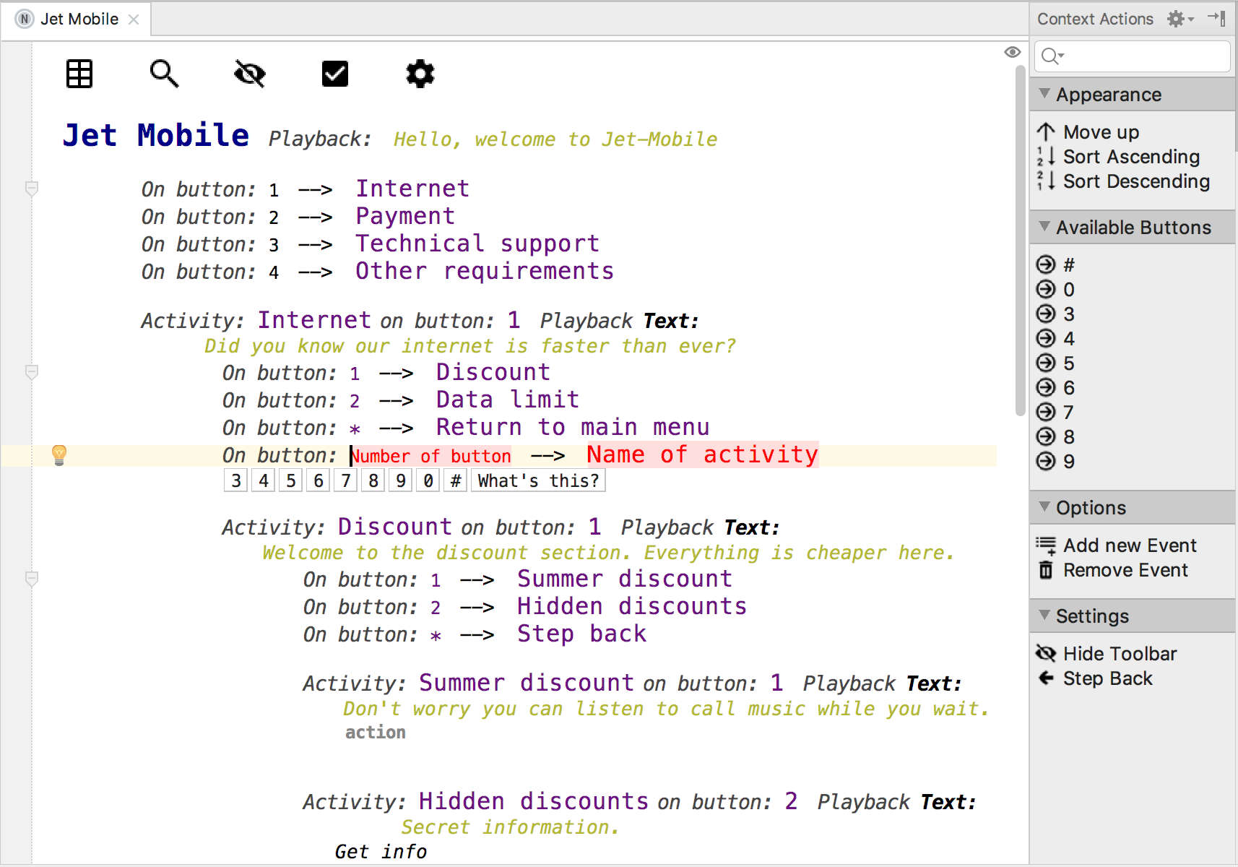Open the Context Actions gear dropdown
The width and height of the screenshot is (1238, 867).
coord(1180,19)
